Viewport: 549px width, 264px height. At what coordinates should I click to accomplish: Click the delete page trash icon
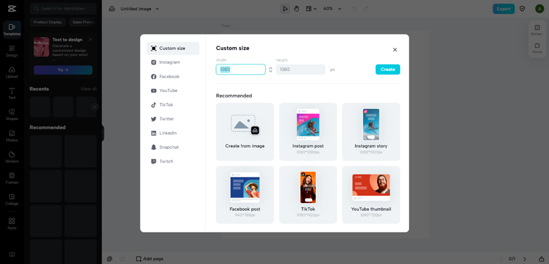[x=122, y=259]
